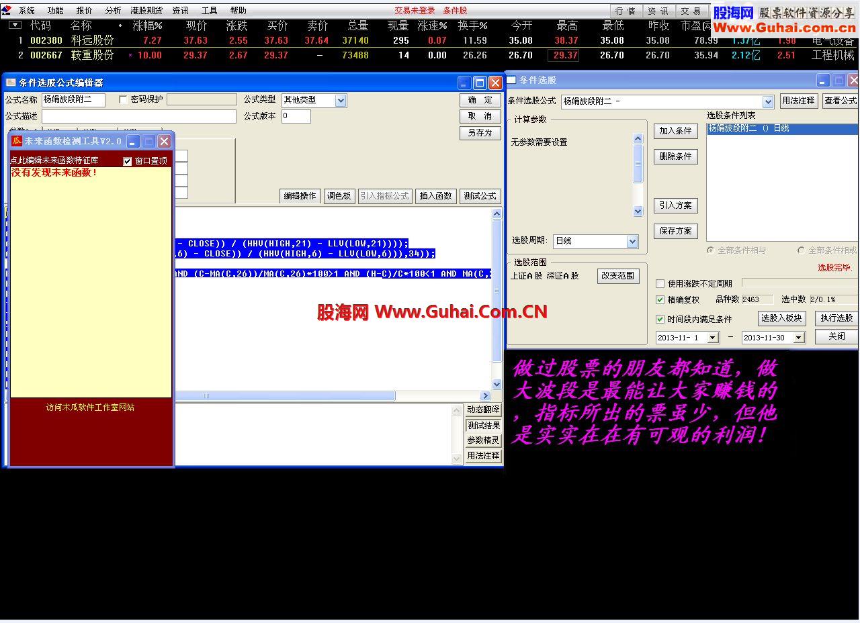Open 报价 menu

click(x=85, y=11)
